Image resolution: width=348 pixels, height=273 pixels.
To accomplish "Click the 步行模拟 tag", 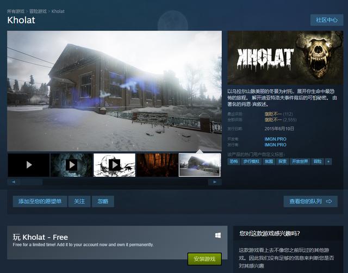I will (x=251, y=162).
